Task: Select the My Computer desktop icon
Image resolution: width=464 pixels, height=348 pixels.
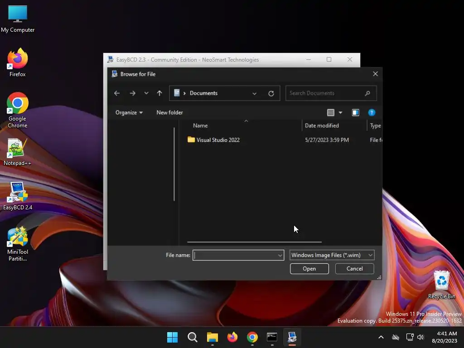Action: [18, 19]
